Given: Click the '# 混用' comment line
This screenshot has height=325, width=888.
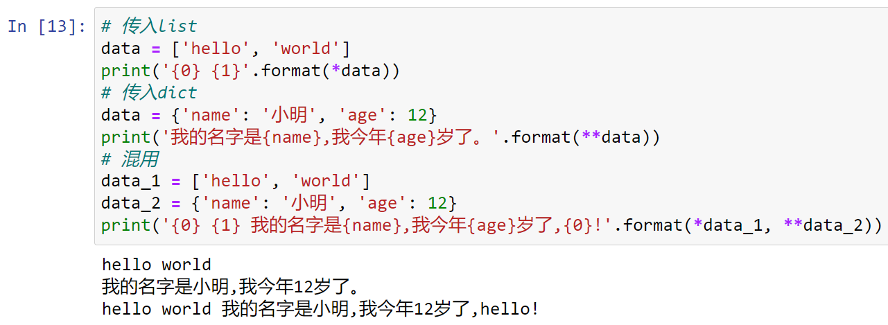Looking at the screenshot, I should click(130, 159).
